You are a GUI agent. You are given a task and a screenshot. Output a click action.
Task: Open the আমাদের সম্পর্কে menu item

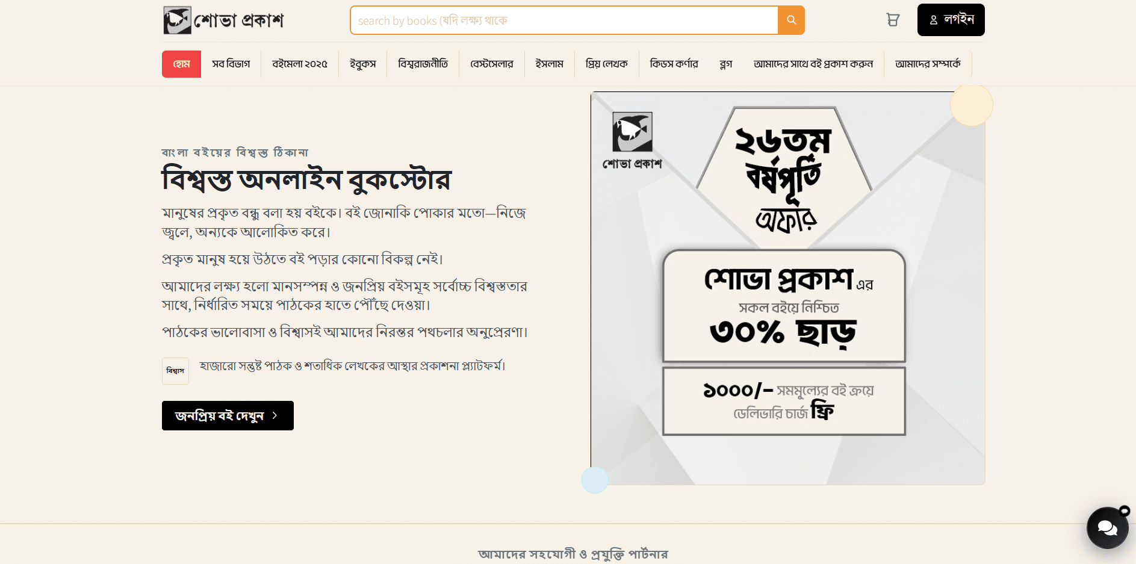coord(928,64)
